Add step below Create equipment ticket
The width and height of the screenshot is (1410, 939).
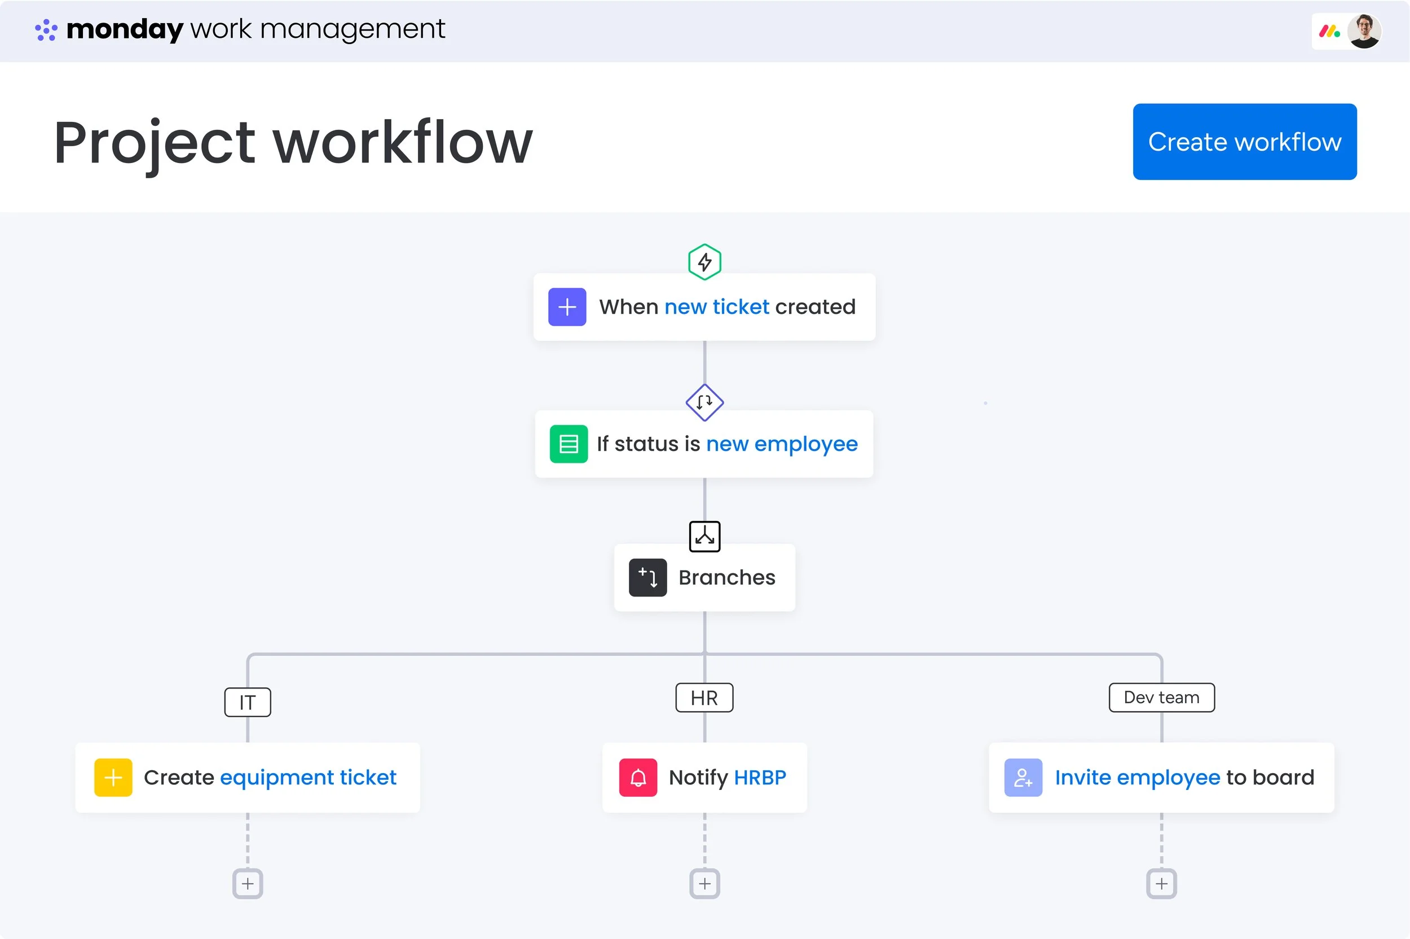[x=247, y=883]
